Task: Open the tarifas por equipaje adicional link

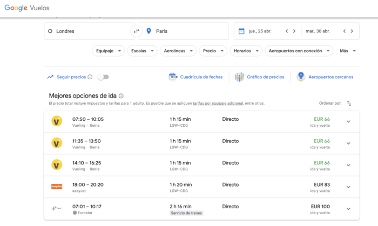Action: 218,103
